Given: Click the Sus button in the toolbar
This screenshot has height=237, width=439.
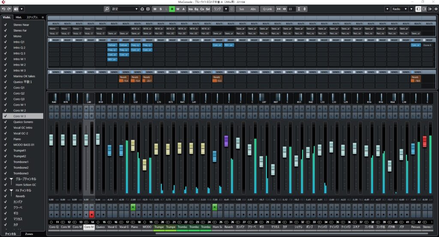Looking at the screenshot, I should (242, 9).
